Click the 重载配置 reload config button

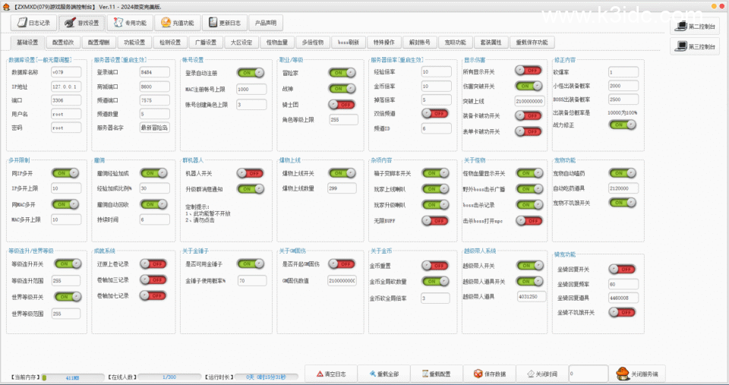437,374
